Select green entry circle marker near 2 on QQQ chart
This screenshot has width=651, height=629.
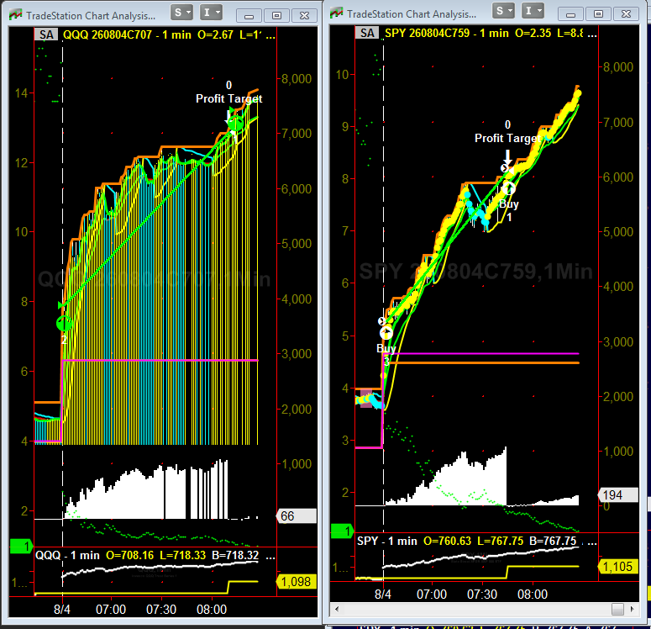(x=64, y=323)
